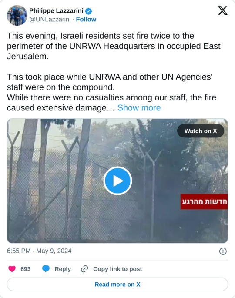Click the Read more on X button
The width and height of the screenshot is (235, 298).
(x=117, y=285)
